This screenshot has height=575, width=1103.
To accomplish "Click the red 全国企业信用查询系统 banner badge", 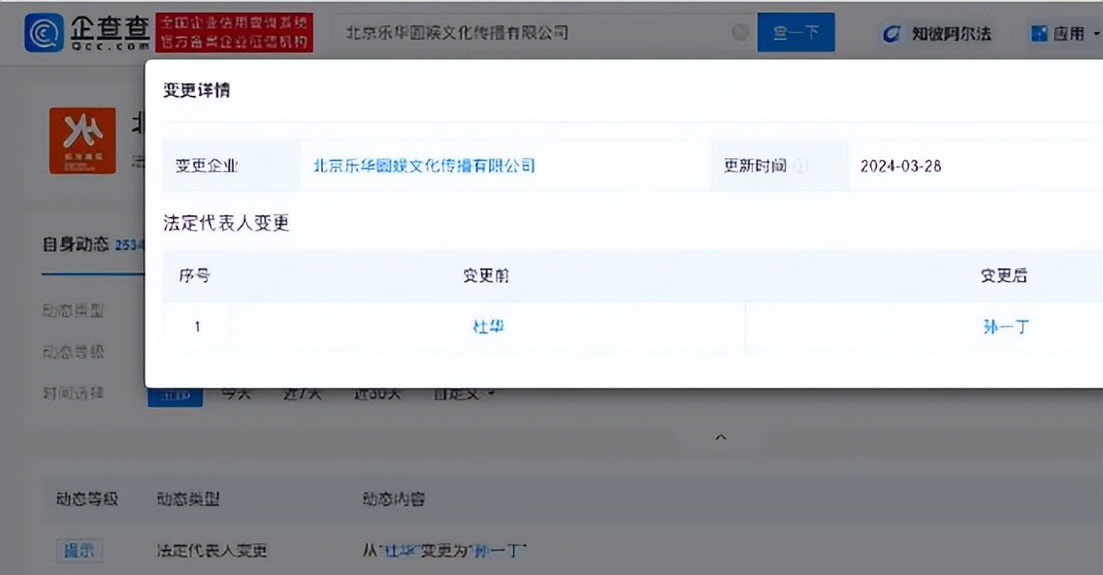I will click(234, 33).
